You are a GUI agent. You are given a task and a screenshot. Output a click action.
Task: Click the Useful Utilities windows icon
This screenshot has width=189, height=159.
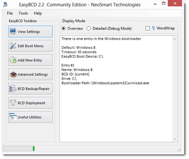13,117
